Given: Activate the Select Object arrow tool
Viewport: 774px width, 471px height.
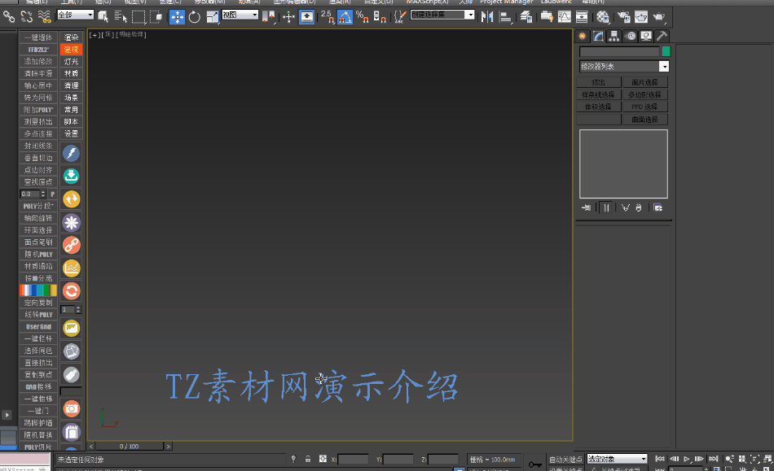Looking at the screenshot, I should 103,17.
